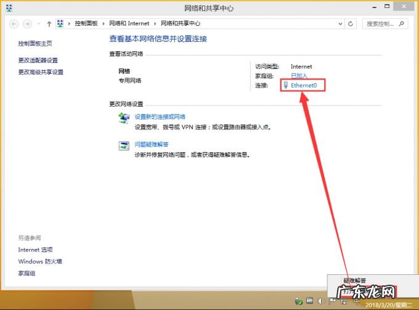Expand the address bar history dropdown

pyautogui.click(x=340, y=24)
